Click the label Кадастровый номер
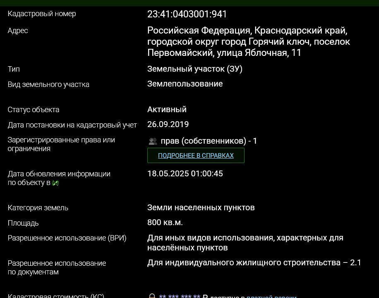379x298 pixels. (x=41, y=14)
